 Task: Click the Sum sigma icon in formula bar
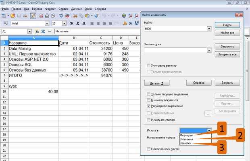click(x=43, y=31)
